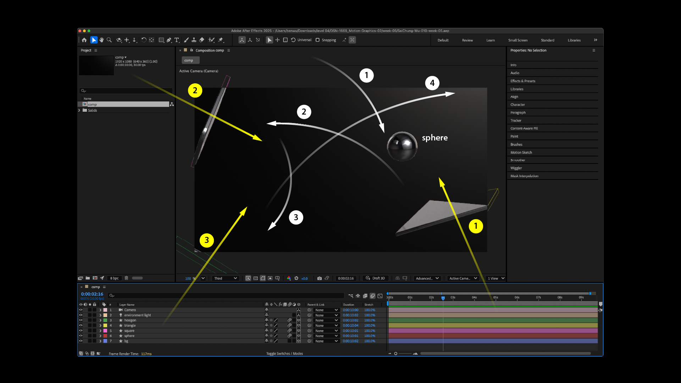This screenshot has width=681, height=383.
Task: Take a snapshot with camera icon
Action: tap(319, 278)
